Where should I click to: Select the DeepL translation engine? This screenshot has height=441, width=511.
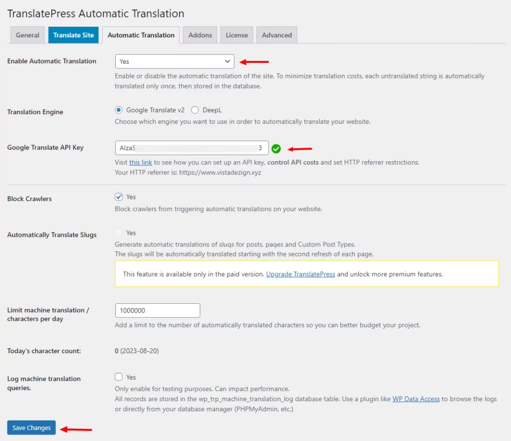195,110
